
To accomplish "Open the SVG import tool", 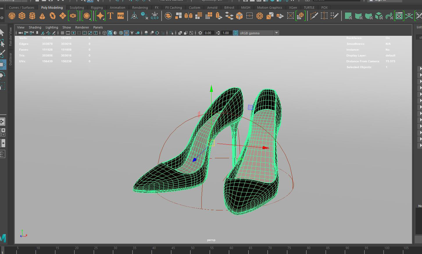I will (121, 16).
